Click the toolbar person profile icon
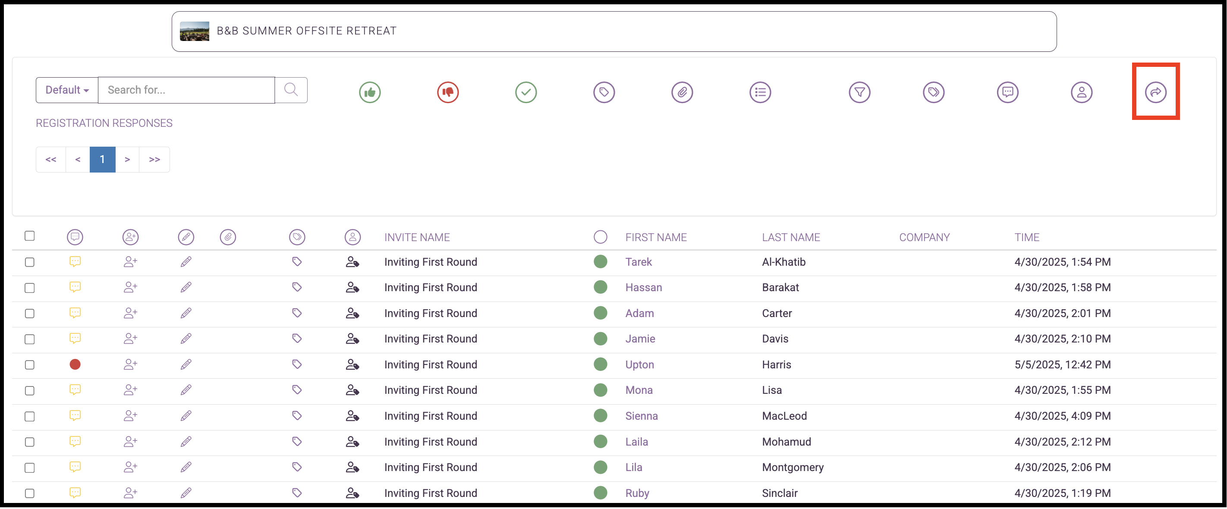The height and width of the screenshot is (509, 1227). click(1081, 92)
